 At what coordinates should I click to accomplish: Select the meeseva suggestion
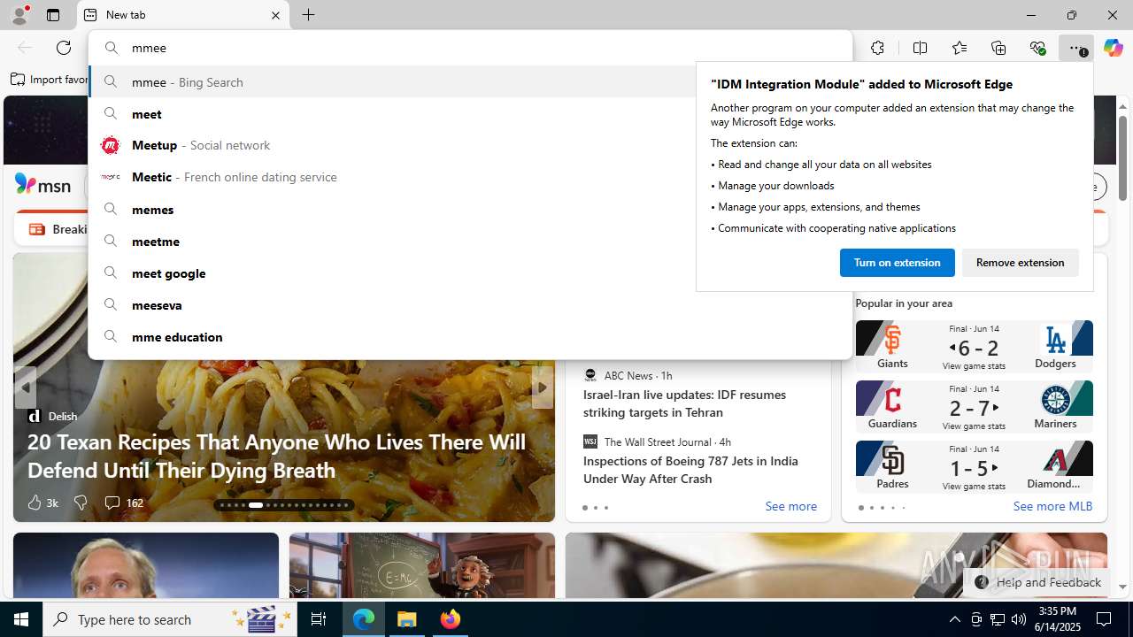pos(470,304)
